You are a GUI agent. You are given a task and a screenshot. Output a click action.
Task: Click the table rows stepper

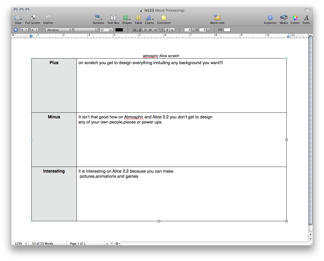193,30
